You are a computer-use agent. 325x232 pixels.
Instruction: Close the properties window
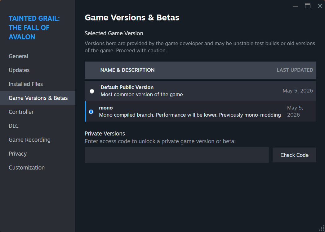tap(320, 6)
